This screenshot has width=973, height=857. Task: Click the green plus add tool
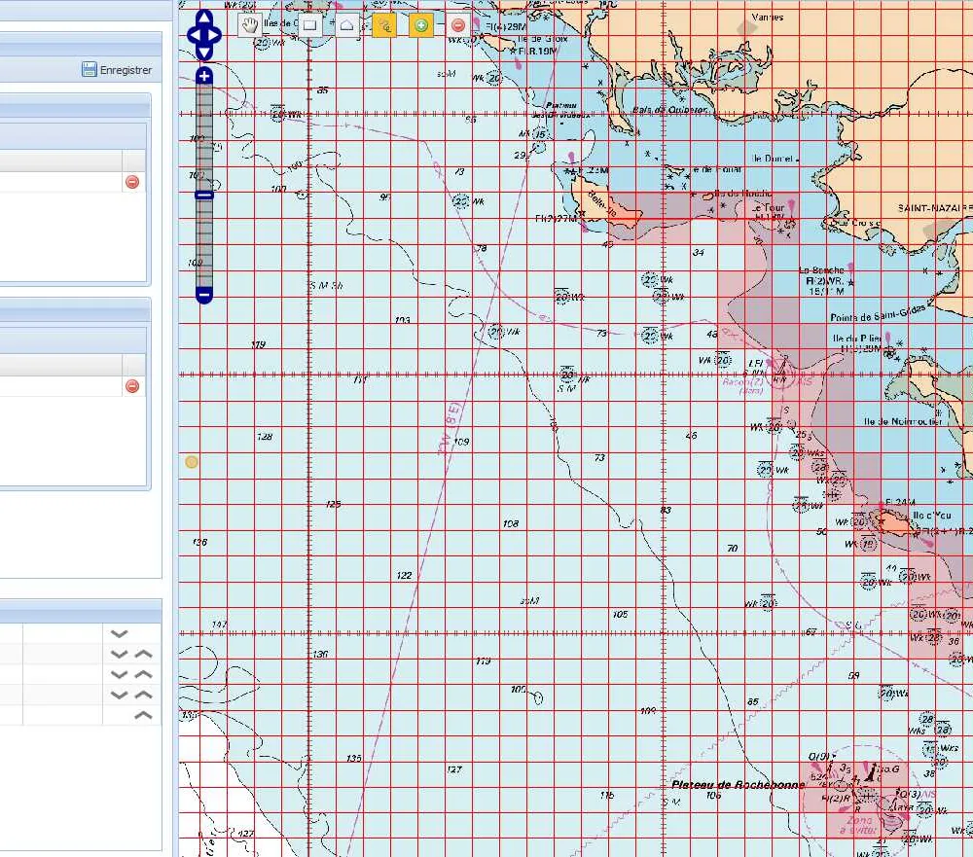pos(421,25)
